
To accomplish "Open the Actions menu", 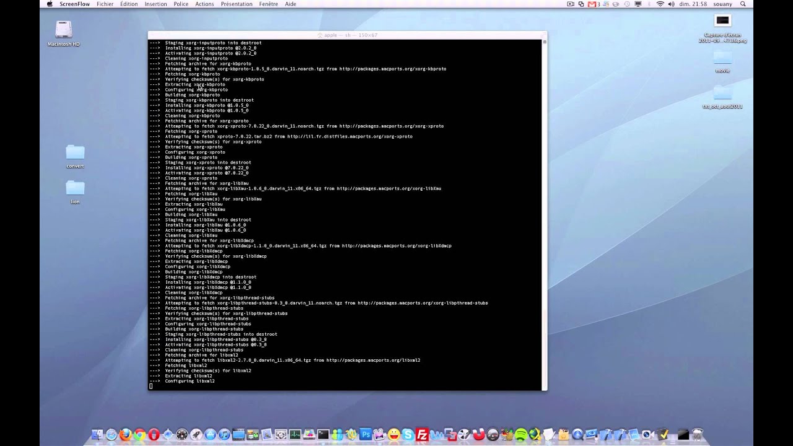I will (x=204, y=4).
